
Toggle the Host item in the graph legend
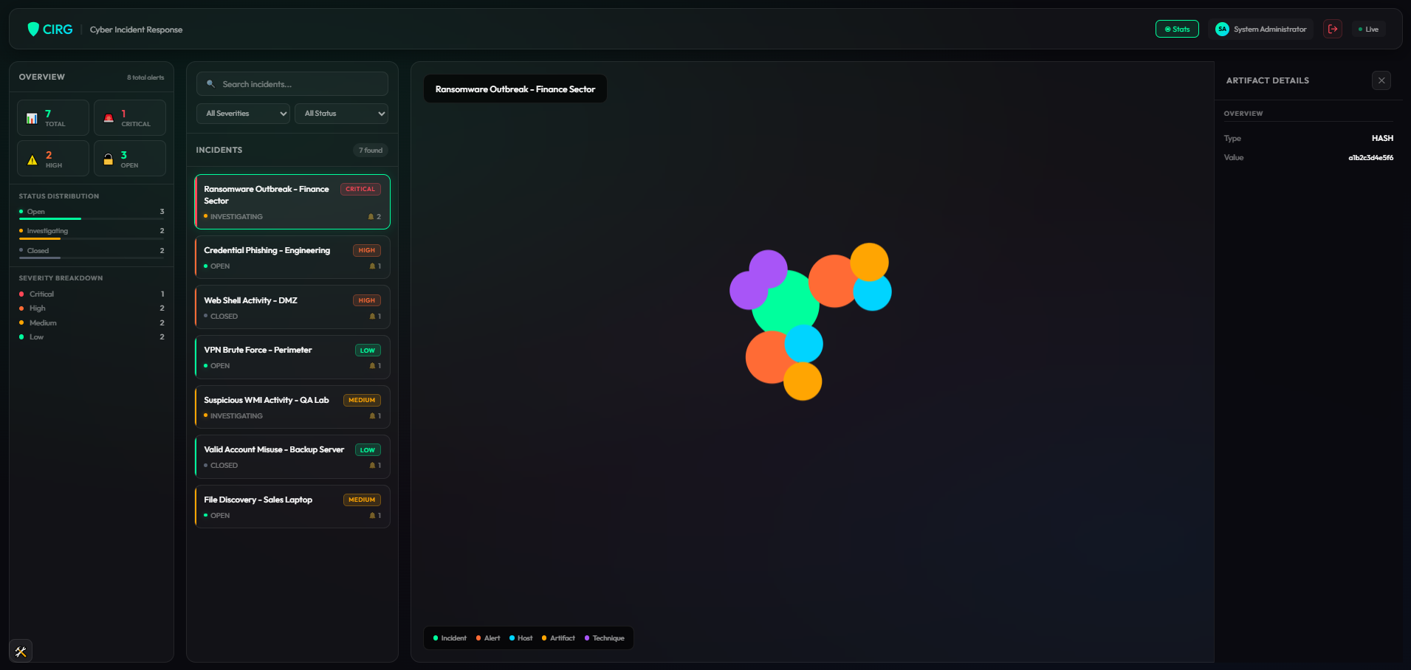(x=521, y=638)
